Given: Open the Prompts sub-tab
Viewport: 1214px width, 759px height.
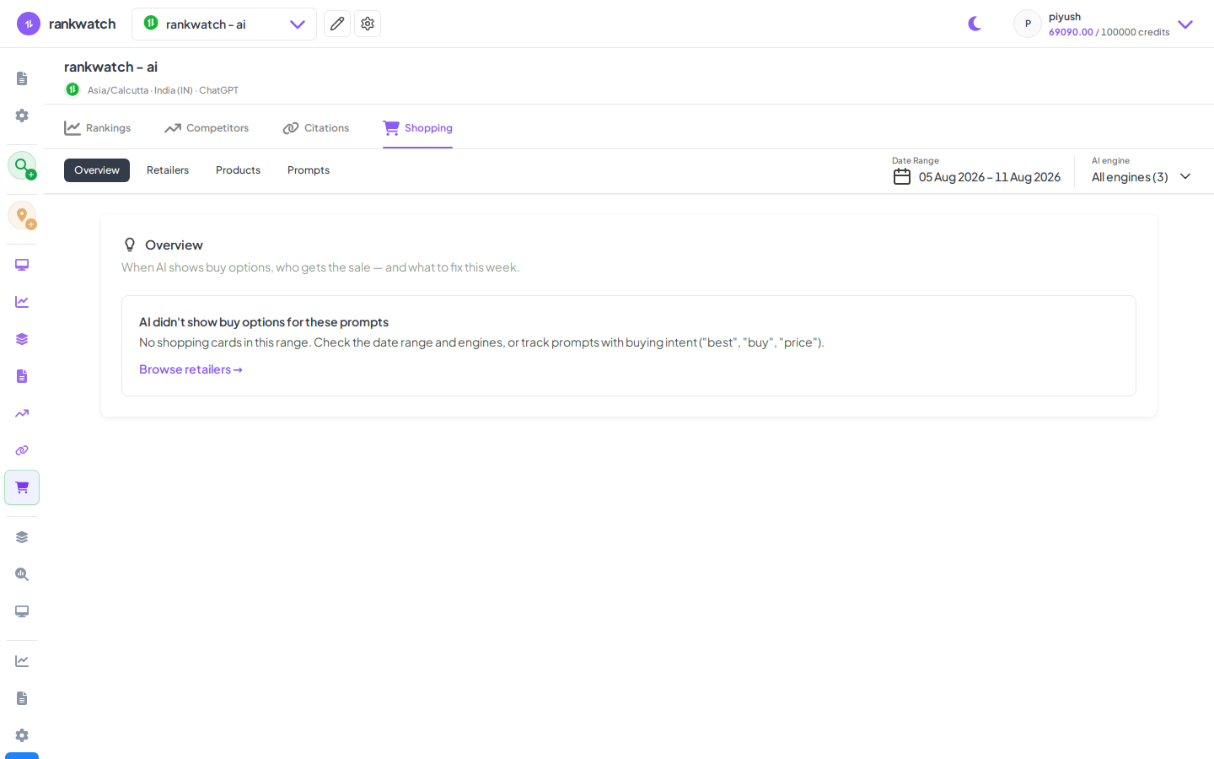Looking at the screenshot, I should [309, 170].
